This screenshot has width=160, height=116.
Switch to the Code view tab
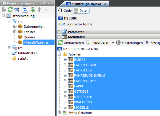(x=65, y=10)
